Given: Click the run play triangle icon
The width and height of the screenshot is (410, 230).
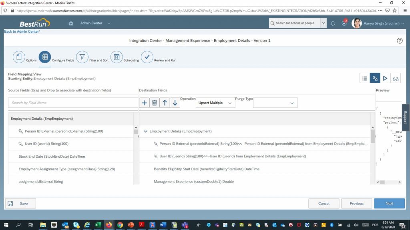Looking at the screenshot, I should tap(385, 78).
